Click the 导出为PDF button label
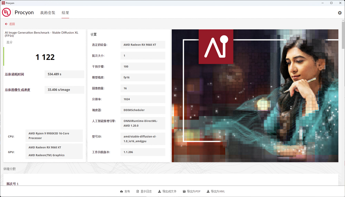Screen dimensions: 345x197 [194, 191]
